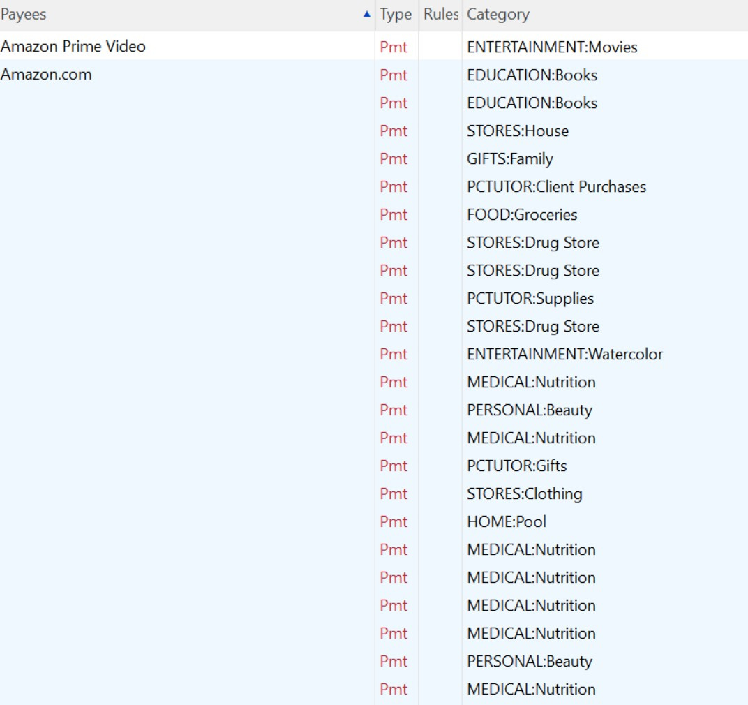Select the PCTUTOR:Client Purchases category

pos(555,186)
